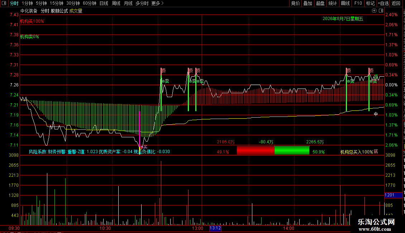Click the first 顶 marker near 11:00
The width and height of the screenshot is (405, 233).
coord(163,71)
